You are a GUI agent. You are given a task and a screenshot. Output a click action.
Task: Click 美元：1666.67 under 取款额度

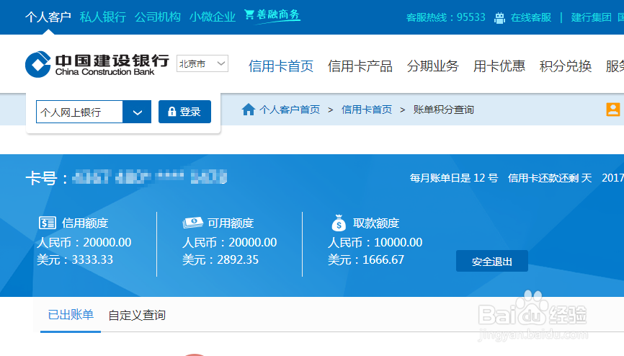[x=366, y=259]
